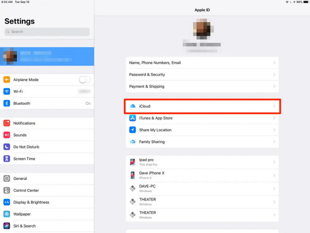The width and height of the screenshot is (310, 233).
Task: Expand the iCloud row chevron
Action: (274, 106)
